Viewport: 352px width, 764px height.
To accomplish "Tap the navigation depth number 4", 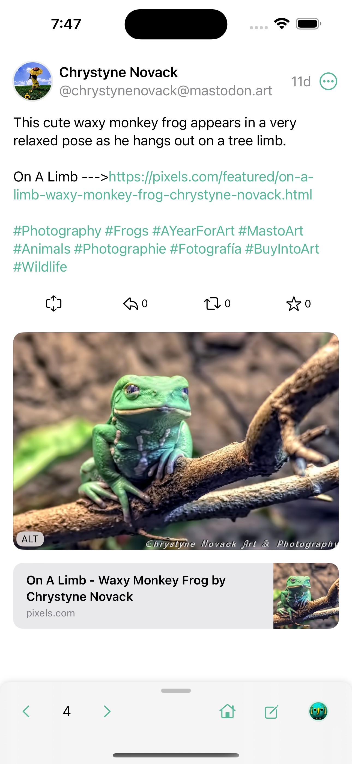I will coord(67,711).
